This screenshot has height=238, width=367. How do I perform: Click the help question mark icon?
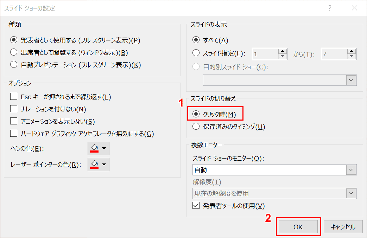click(330, 8)
